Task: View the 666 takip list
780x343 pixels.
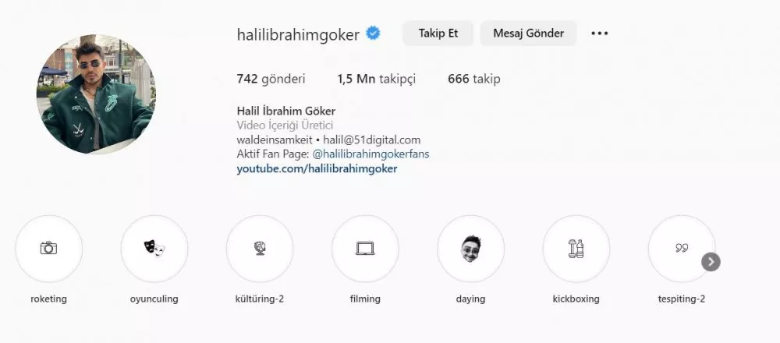Action: [x=474, y=79]
